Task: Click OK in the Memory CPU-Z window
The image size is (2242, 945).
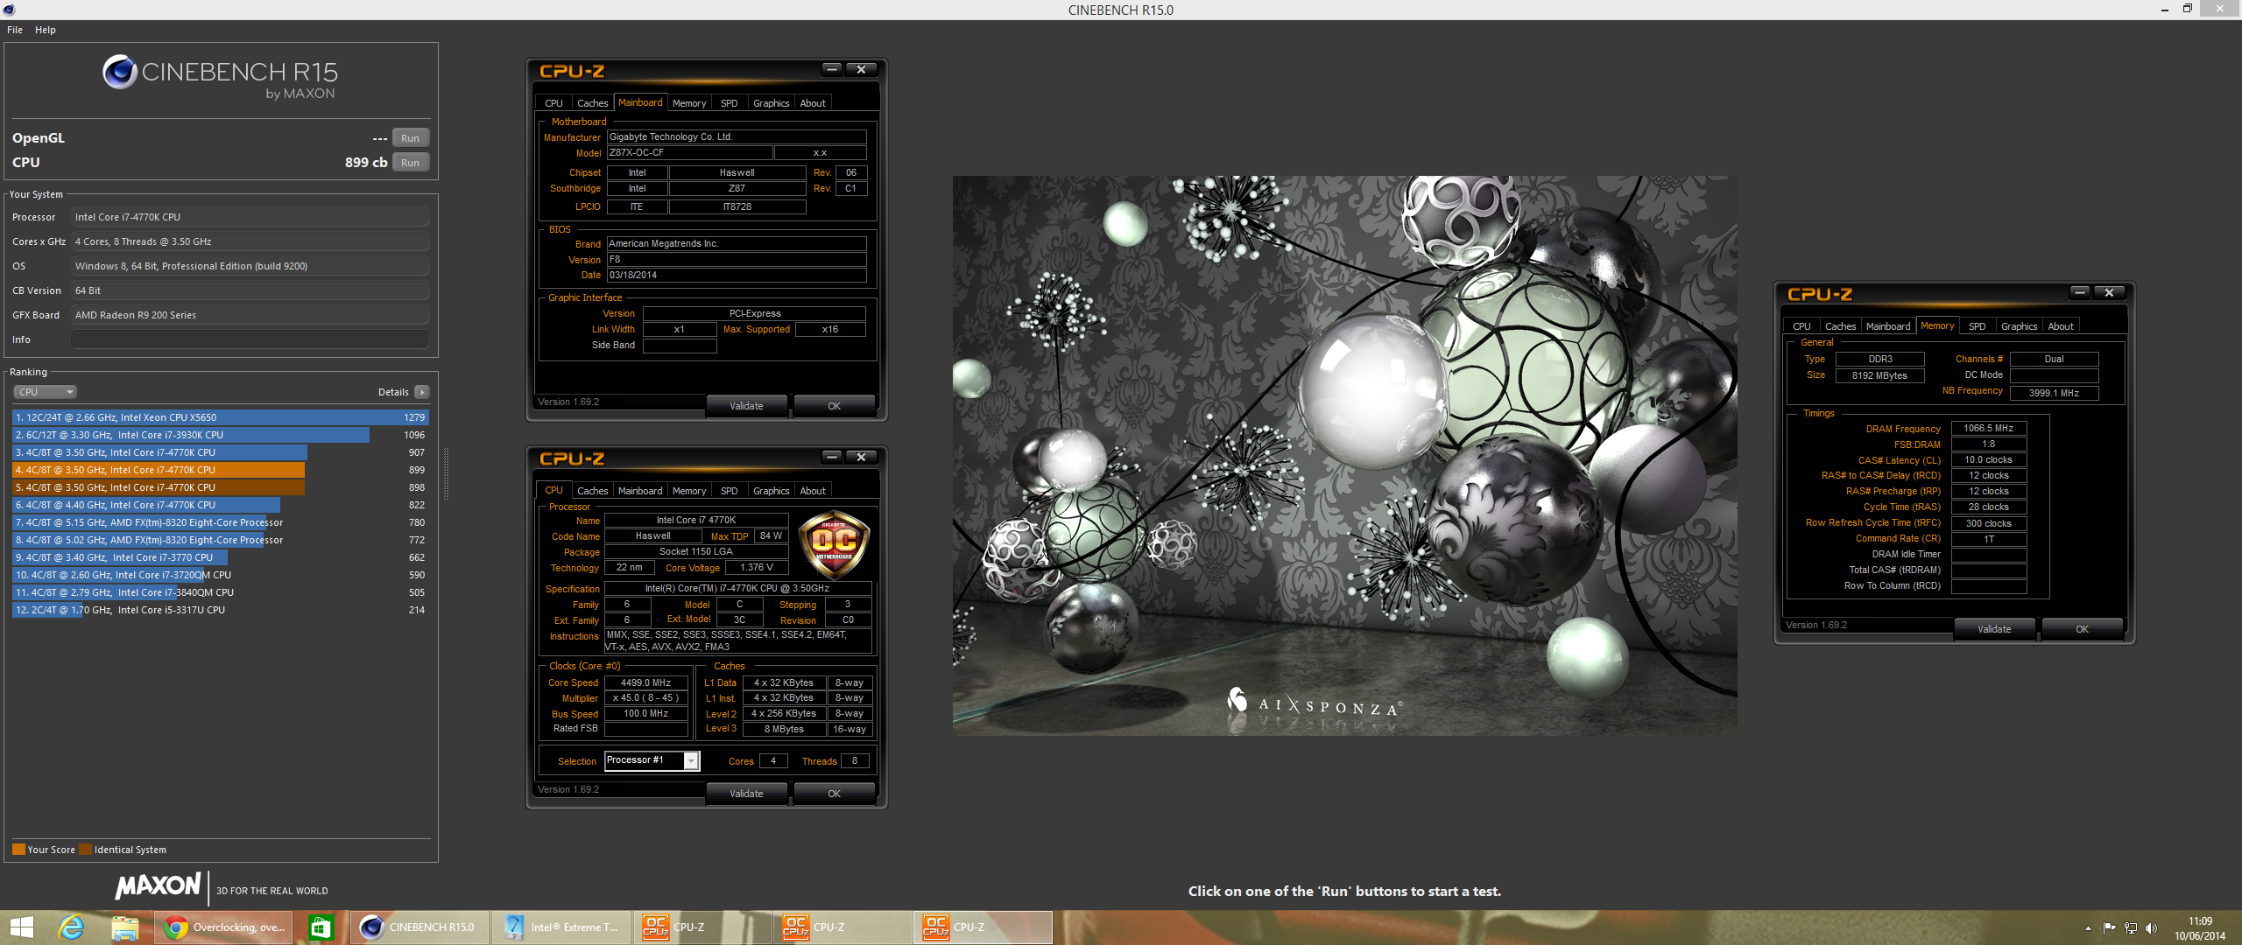Action: (x=2082, y=629)
